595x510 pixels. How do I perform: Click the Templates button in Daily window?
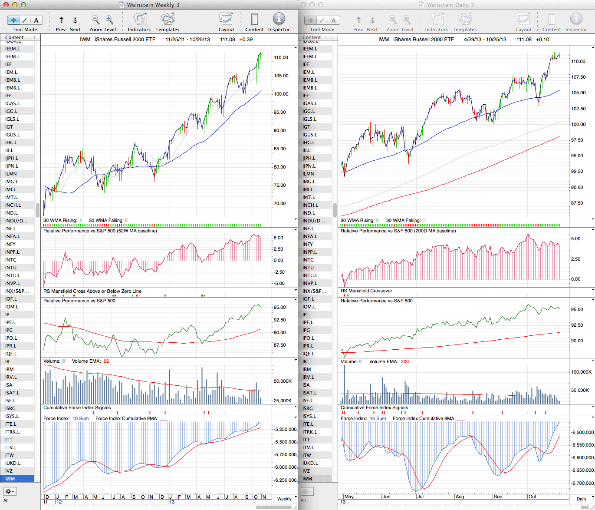464,20
